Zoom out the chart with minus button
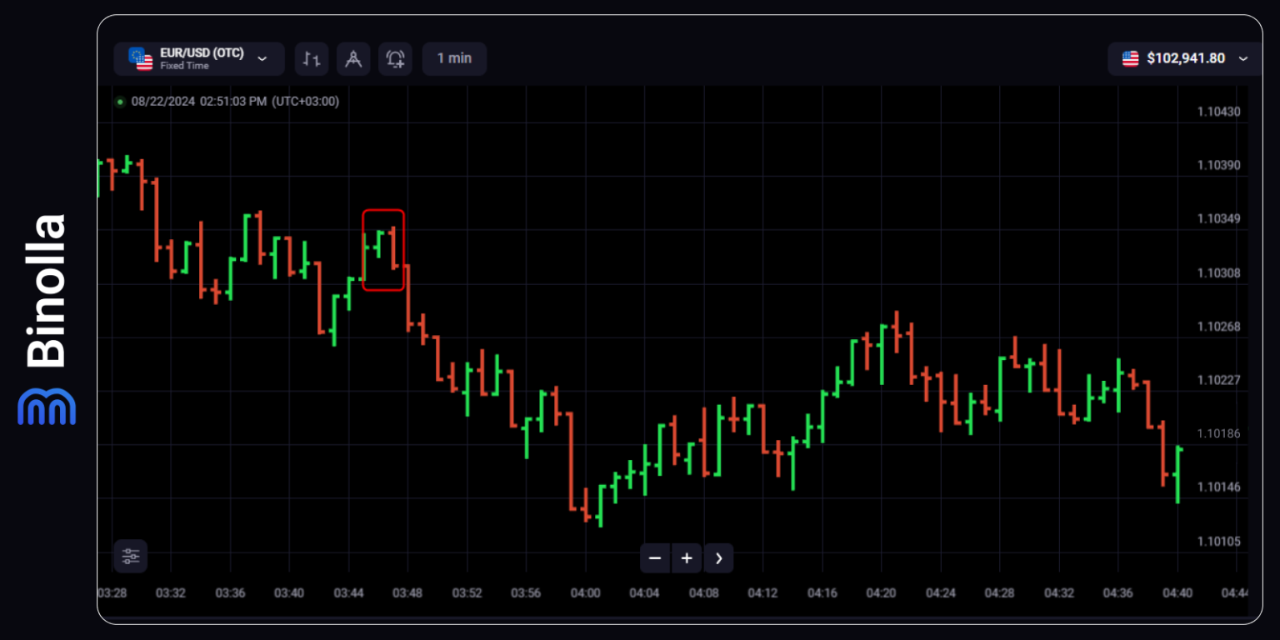 655,557
